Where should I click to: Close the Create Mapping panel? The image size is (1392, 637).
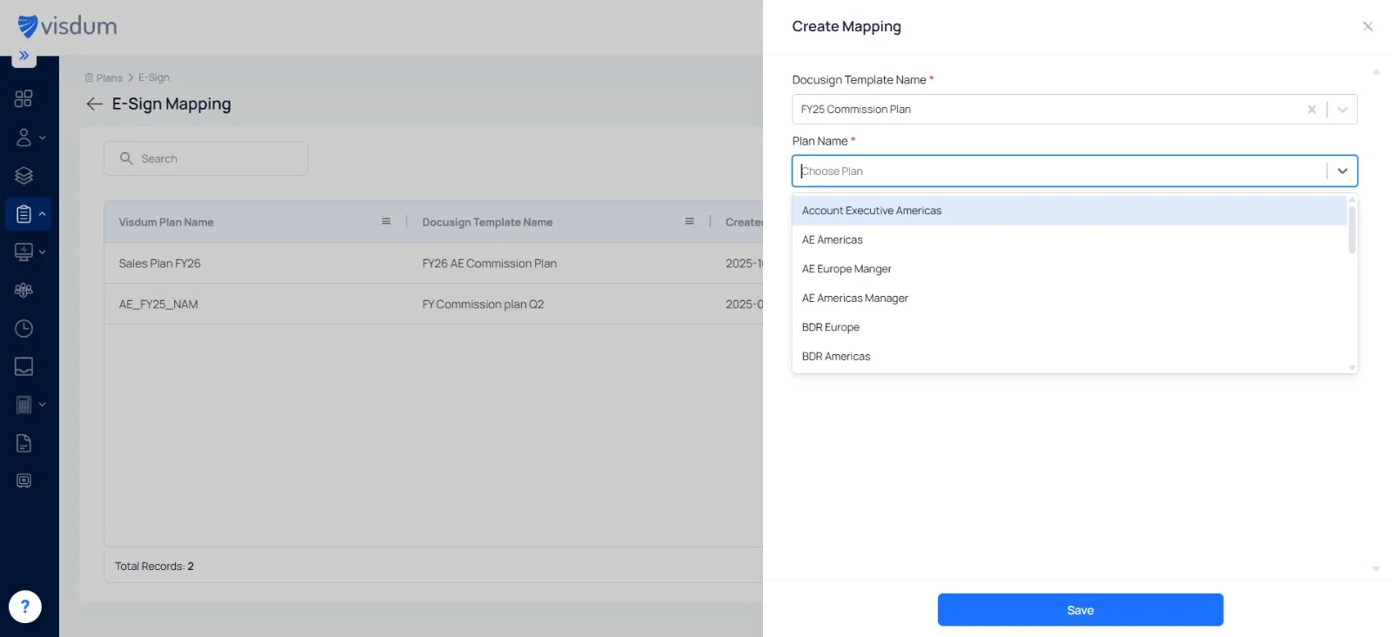tap(1368, 26)
